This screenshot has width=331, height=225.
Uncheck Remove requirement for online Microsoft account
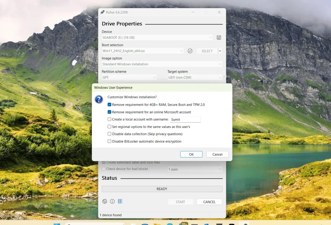coord(109,112)
